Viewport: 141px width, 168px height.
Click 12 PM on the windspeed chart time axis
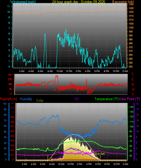(x=69, y=71)
